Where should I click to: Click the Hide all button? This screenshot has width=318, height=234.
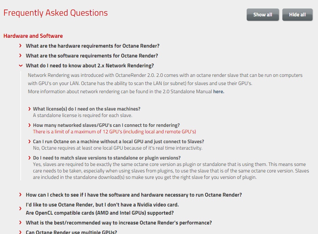297,15
